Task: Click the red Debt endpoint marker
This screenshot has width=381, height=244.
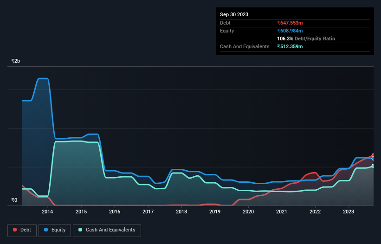Action: click(373, 155)
